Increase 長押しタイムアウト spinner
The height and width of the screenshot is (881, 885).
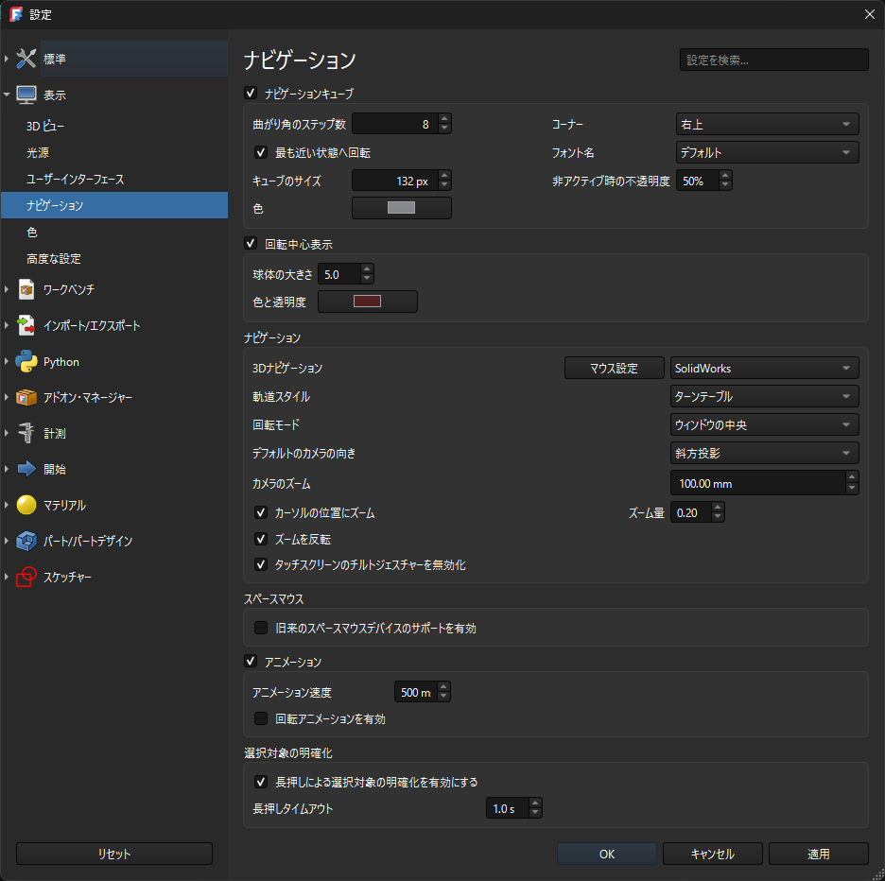(535, 803)
